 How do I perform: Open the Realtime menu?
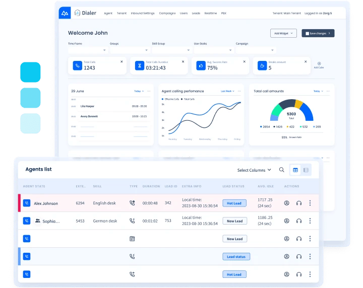210,13
